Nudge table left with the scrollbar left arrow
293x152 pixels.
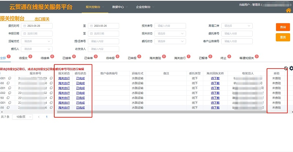(x=2, y=112)
